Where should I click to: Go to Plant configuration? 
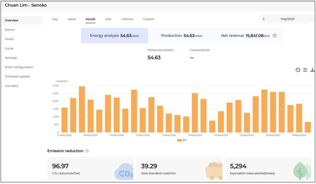click(x=19, y=67)
